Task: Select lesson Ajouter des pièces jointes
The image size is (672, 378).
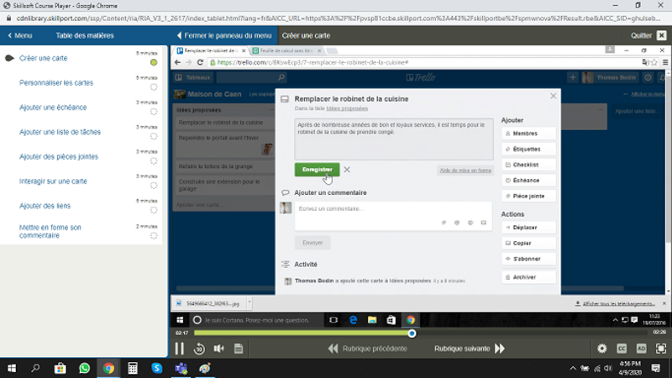Action: (59, 156)
